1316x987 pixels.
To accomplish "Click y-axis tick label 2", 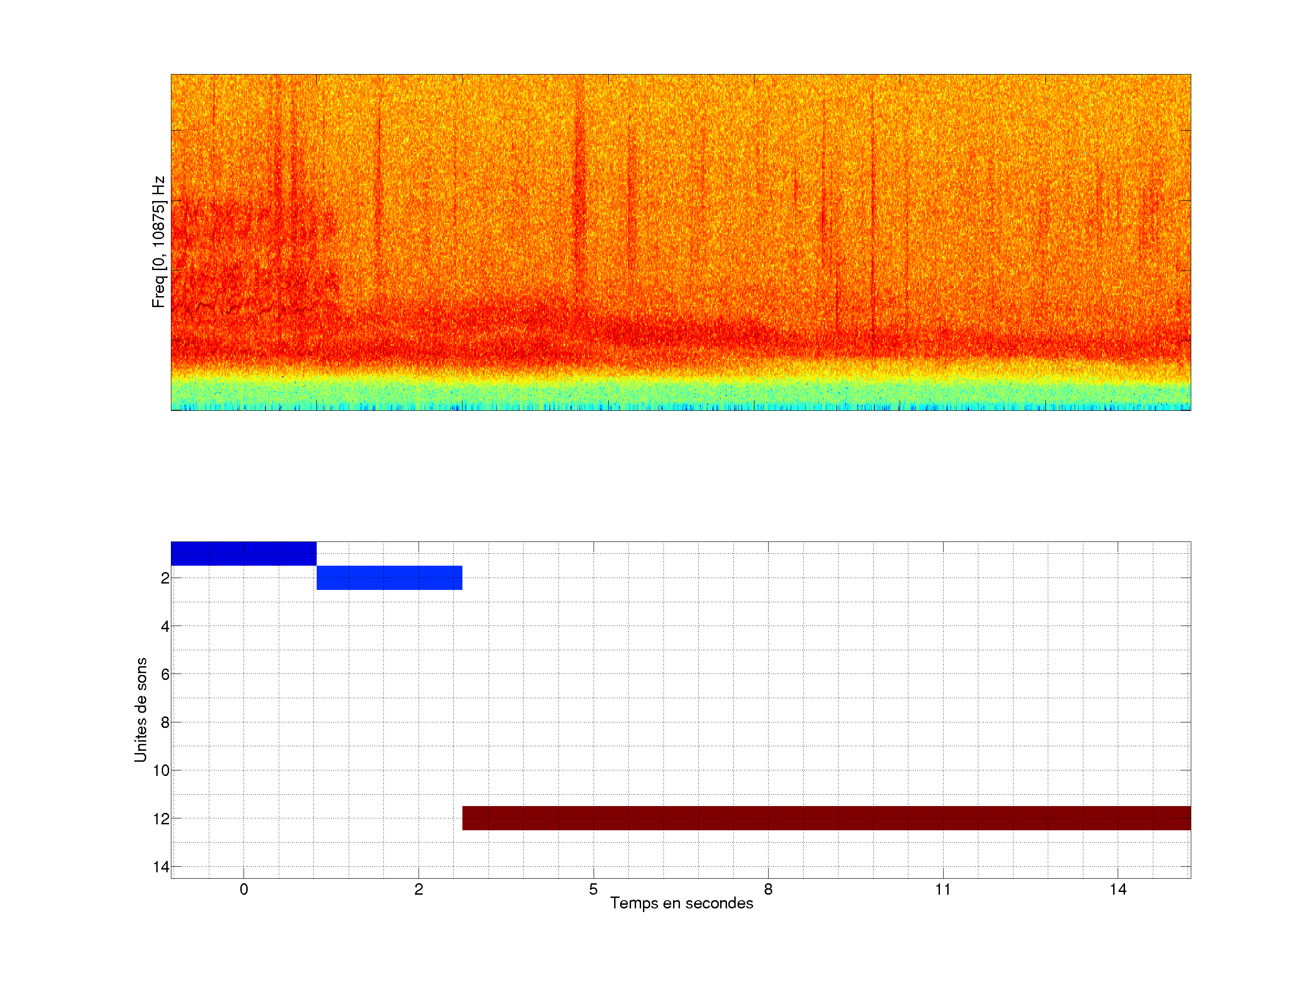I will tap(165, 578).
